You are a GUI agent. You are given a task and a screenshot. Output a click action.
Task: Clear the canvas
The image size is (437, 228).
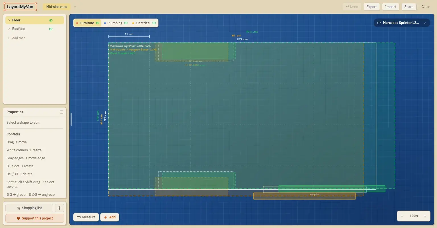(425, 7)
